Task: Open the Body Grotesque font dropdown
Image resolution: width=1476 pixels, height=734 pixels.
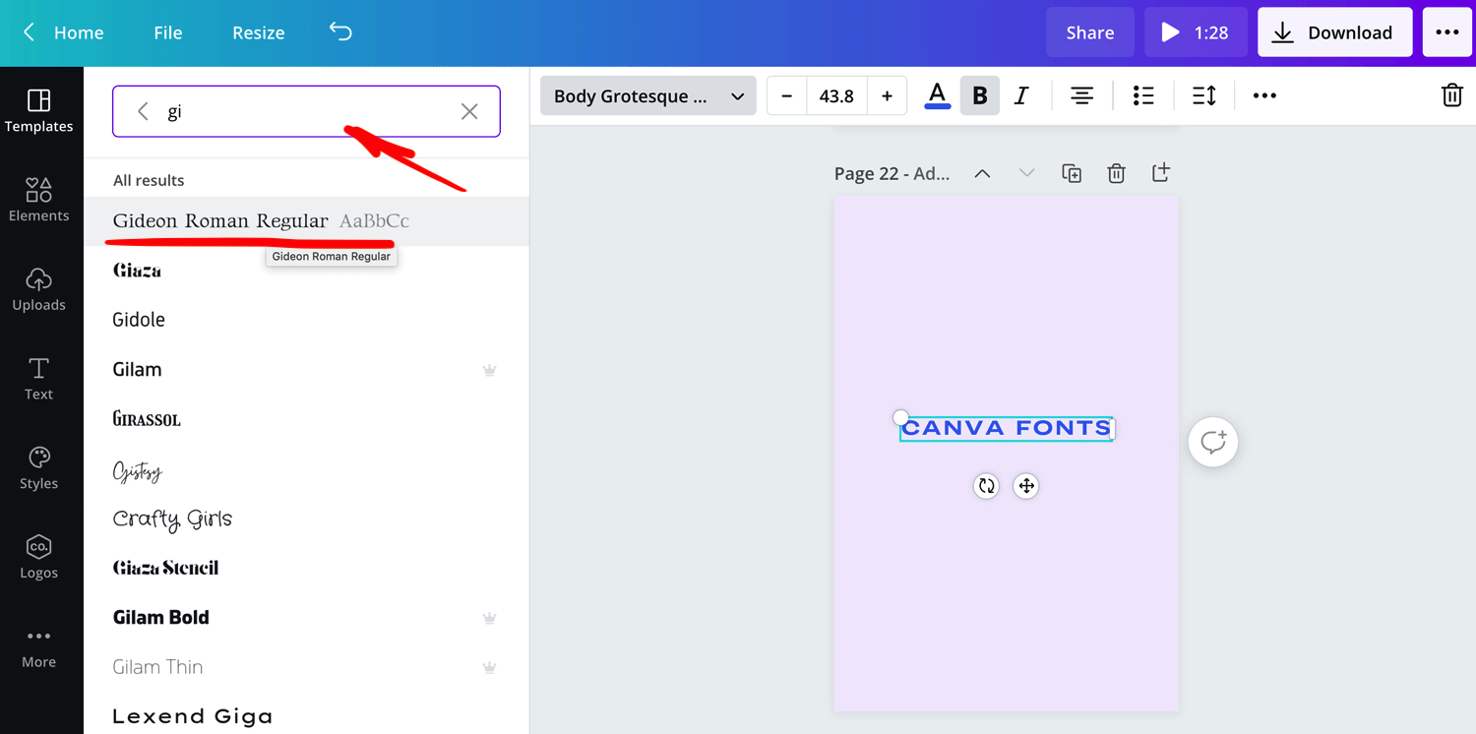Action: [647, 95]
